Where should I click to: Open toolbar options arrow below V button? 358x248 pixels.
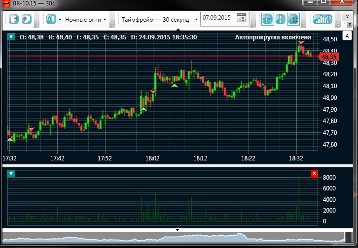349,25
